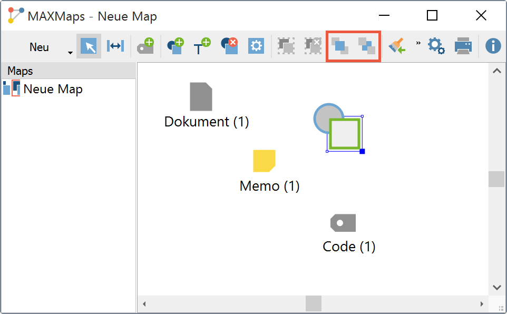Activate the link mode double-arrow icon

(x=115, y=46)
